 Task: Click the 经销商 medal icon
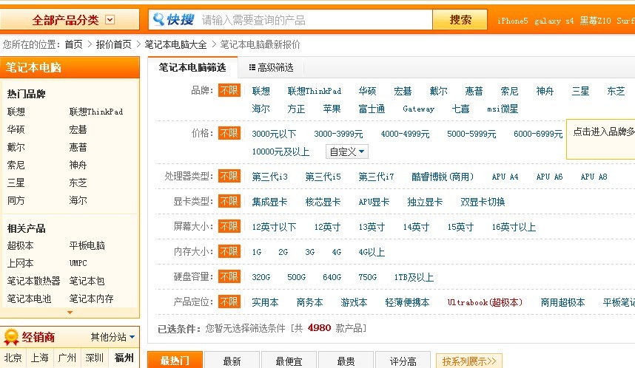(x=10, y=338)
